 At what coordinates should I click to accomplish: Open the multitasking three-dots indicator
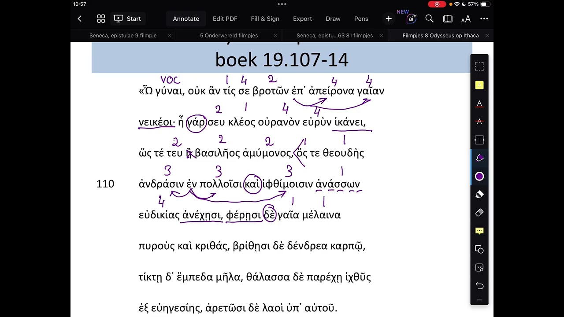[x=282, y=4]
